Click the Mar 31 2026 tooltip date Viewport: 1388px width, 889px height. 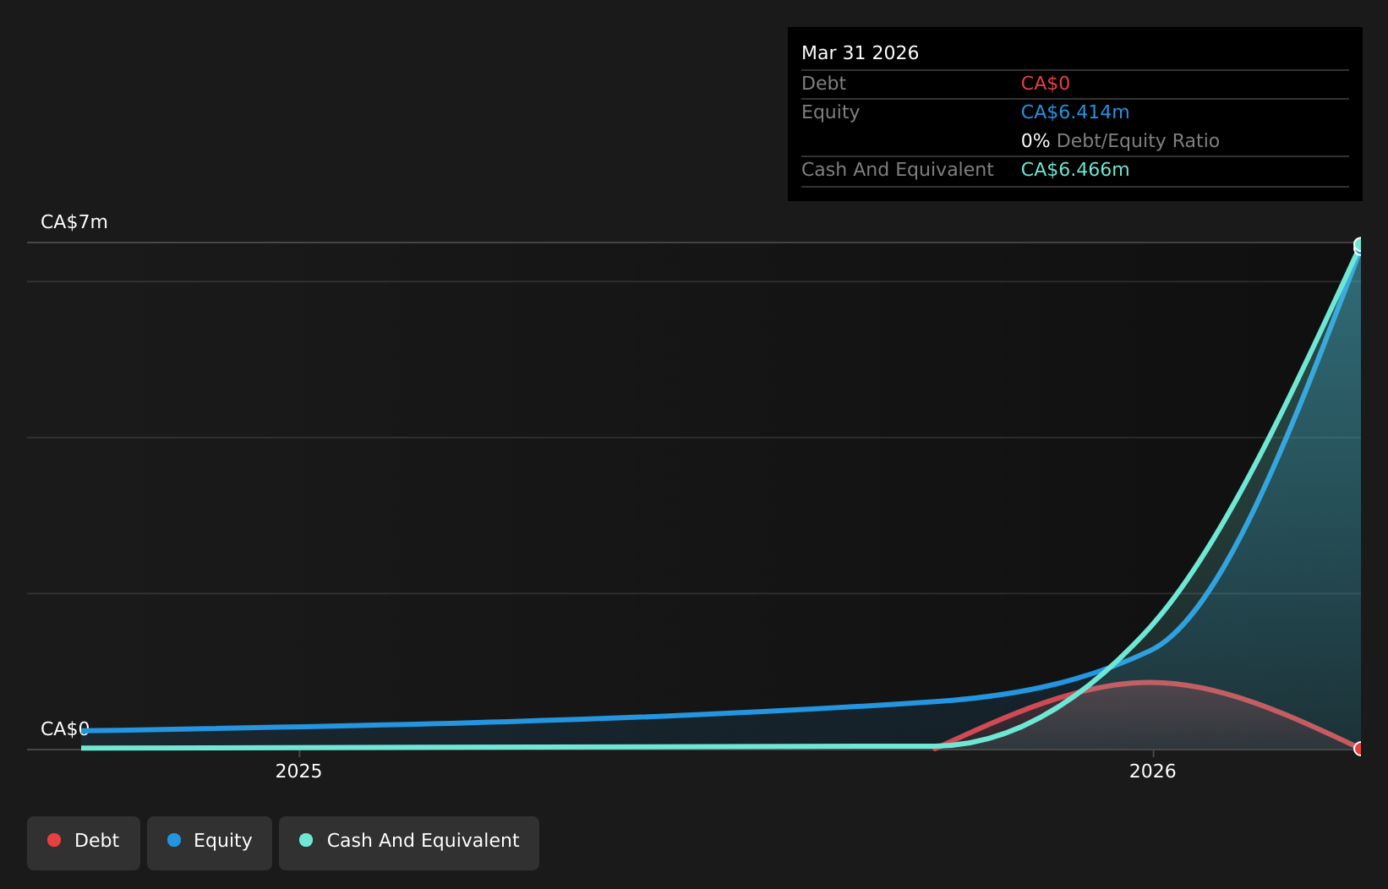pyautogui.click(x=860, y=53)
